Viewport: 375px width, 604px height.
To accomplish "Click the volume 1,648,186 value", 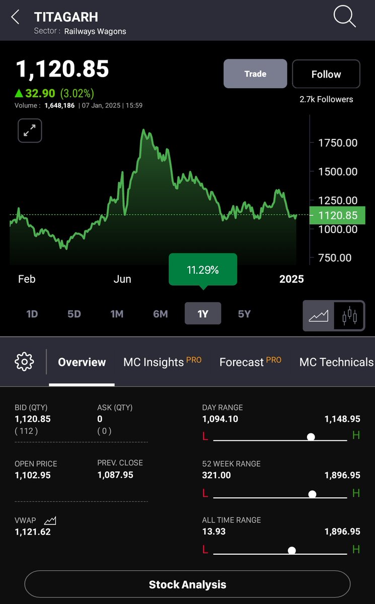I will [x=59, y=106].
